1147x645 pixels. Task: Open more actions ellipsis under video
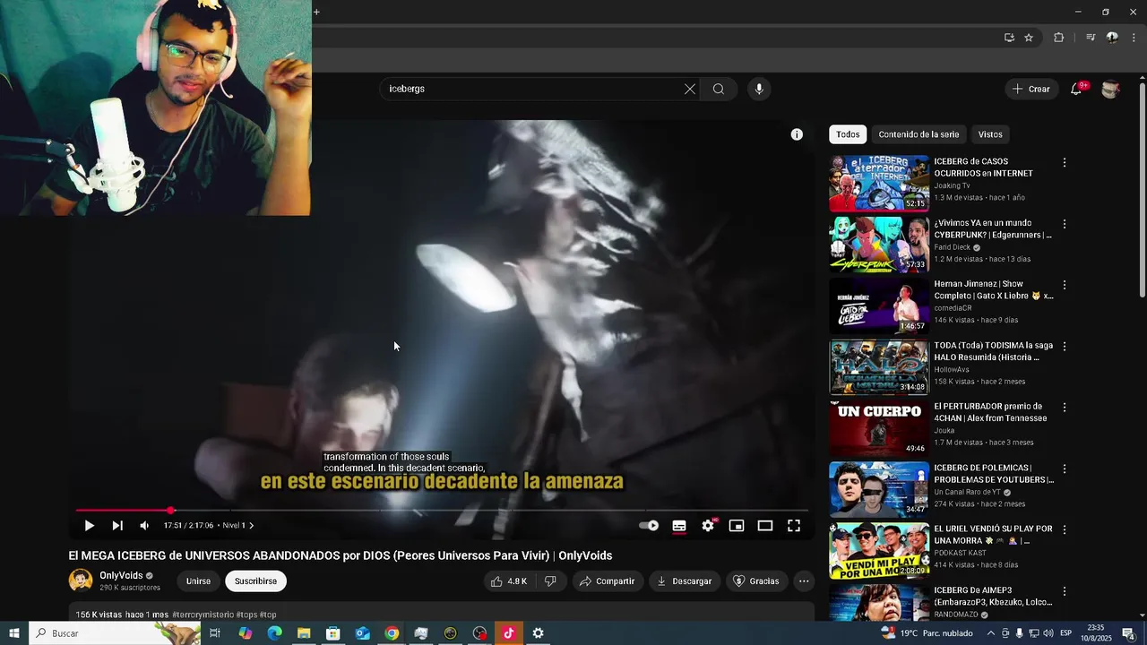pos(804,581)
